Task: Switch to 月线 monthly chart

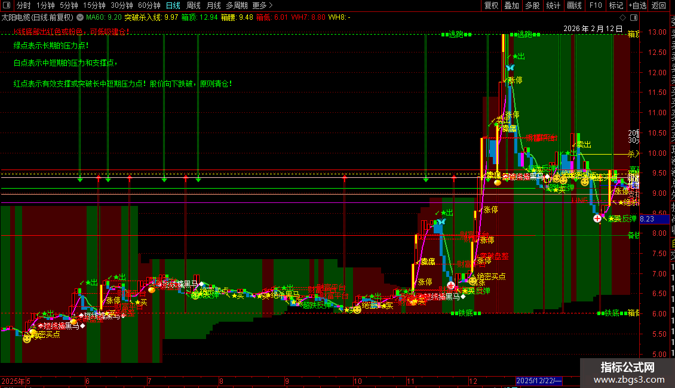Action: 213,5
